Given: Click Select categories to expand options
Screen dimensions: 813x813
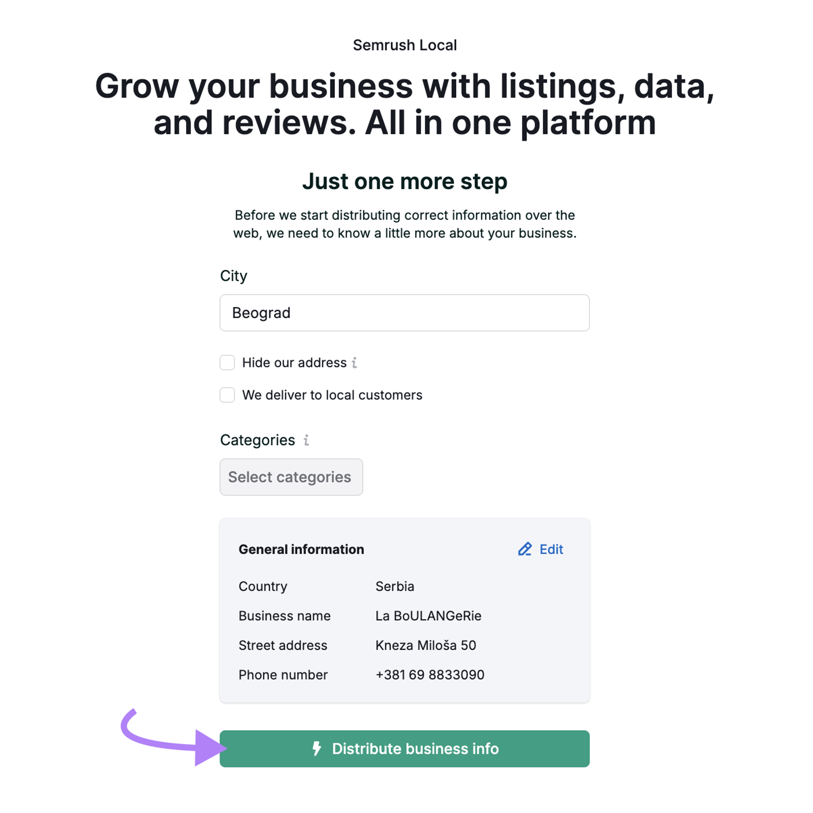Looking at the screenshot, I should pyautogui.click(x=291, y=477).
